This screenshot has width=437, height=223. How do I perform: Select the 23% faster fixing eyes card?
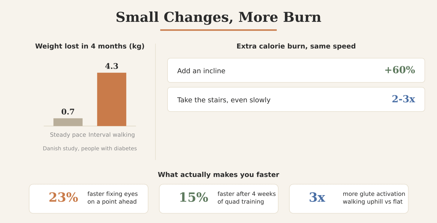coord(89,199)
